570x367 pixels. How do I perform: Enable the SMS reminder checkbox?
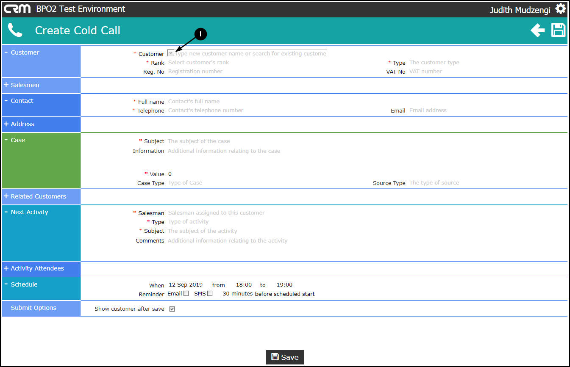point(210,293)
